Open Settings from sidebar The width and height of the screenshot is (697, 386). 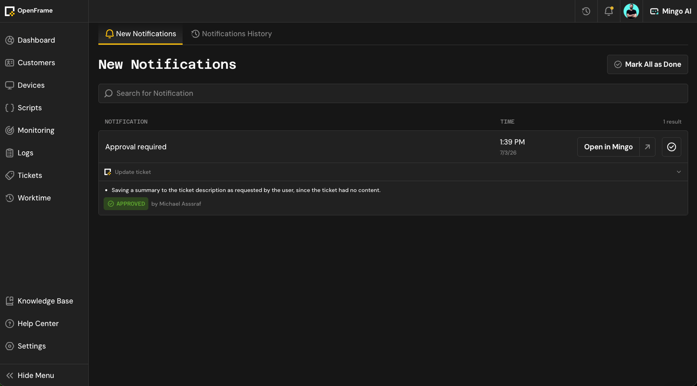click(x=44, y=346)
